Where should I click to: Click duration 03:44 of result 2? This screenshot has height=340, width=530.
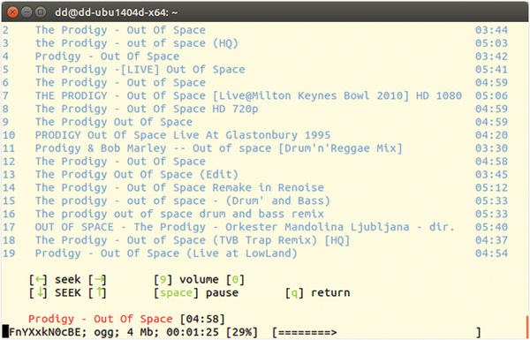point(491,30)
